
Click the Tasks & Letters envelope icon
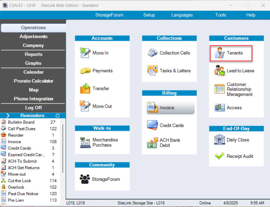coord(153,70)
